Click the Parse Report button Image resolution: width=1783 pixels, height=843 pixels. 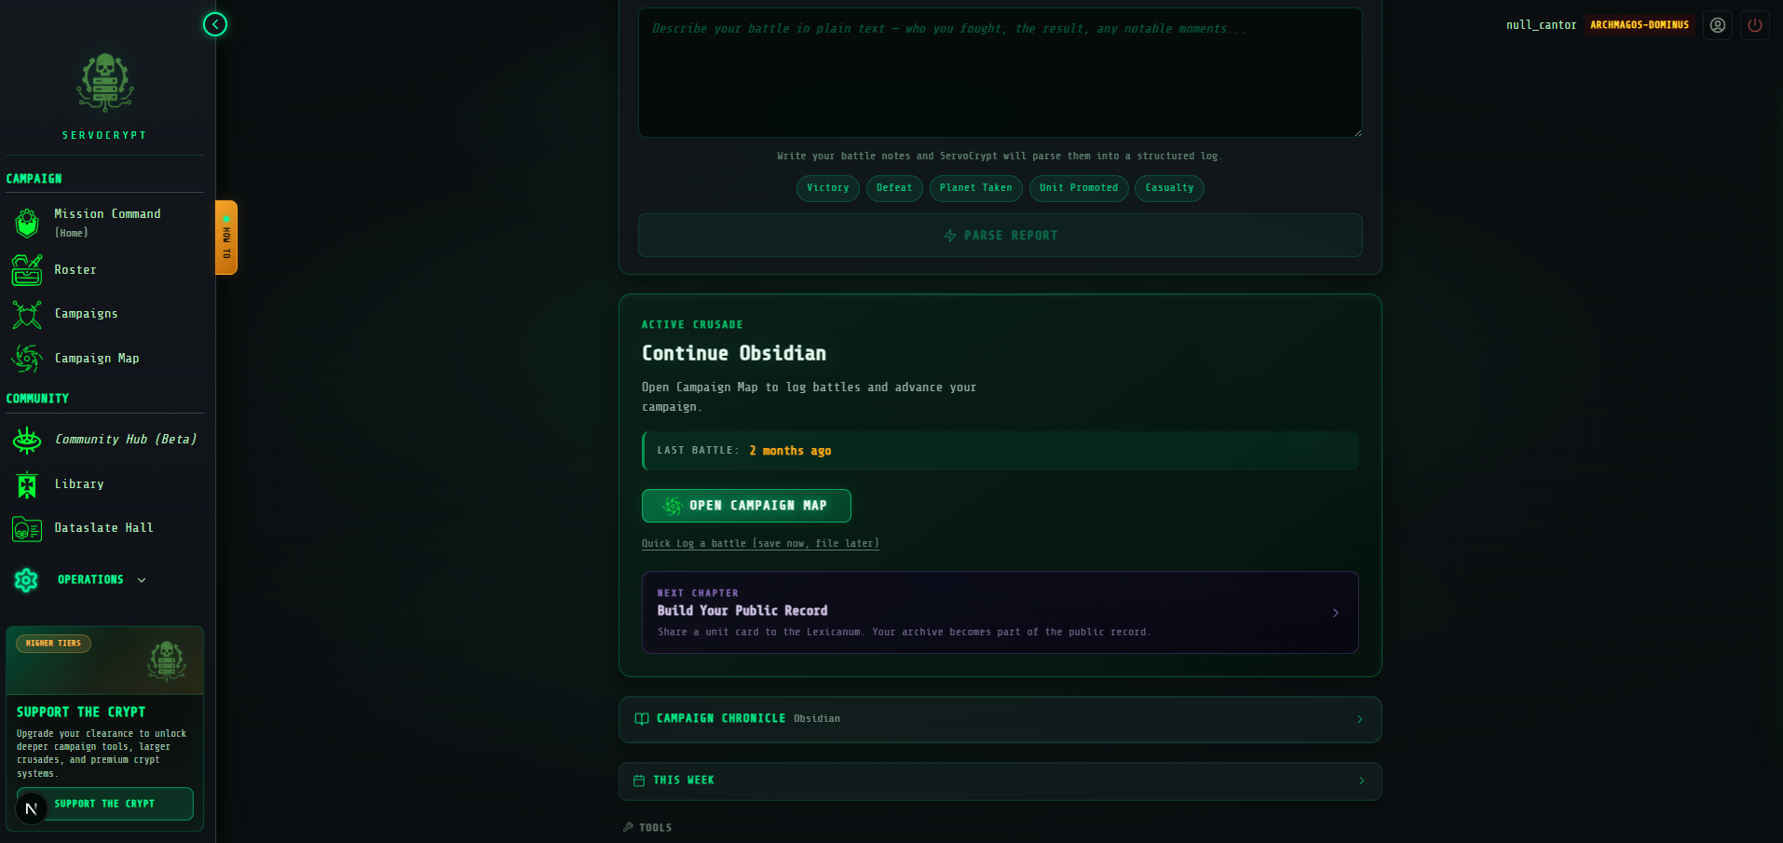click(1000, 236)
